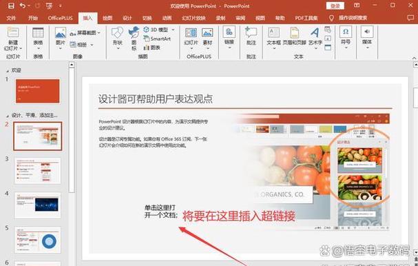Switch to the OfficePLUS tab
Image resolution: width=418 pixels, height=266 pixels.
pos(60,18)
